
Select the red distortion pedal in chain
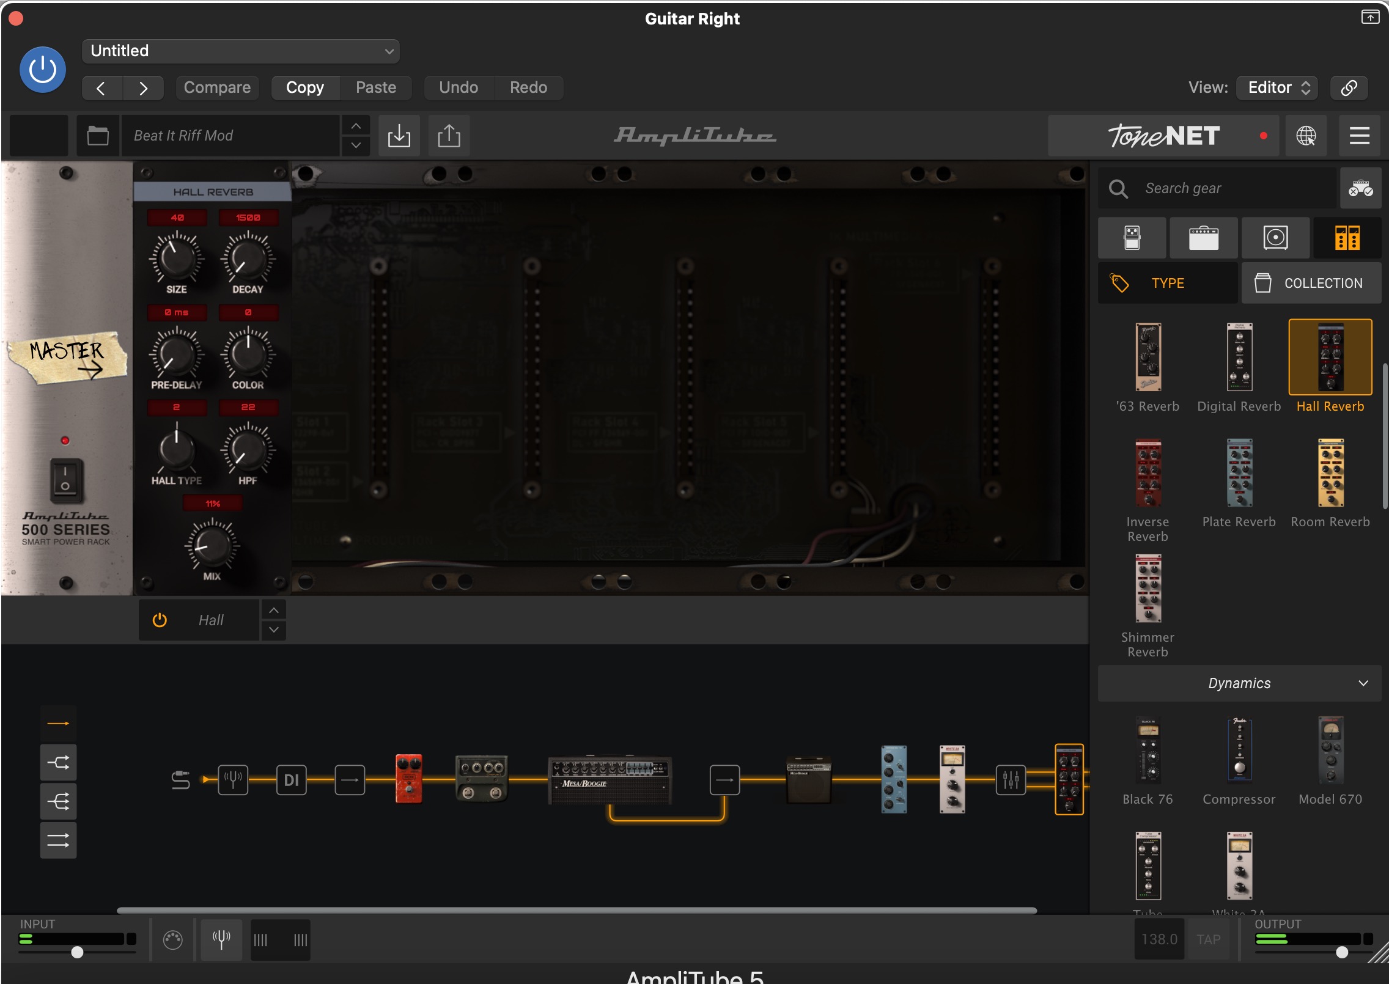pyautogui.click(x=408, y=779)
